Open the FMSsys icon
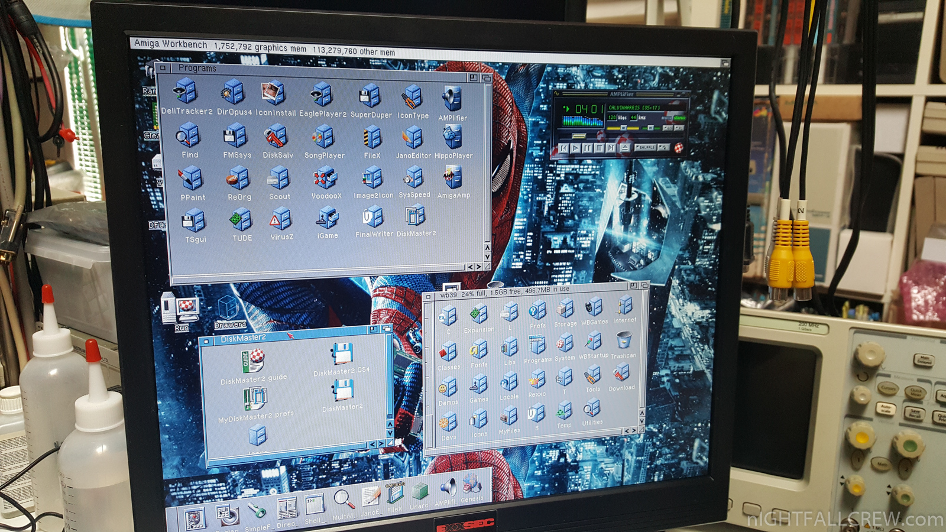Screen dimensions: 946x532 click(x=236, y=136)
